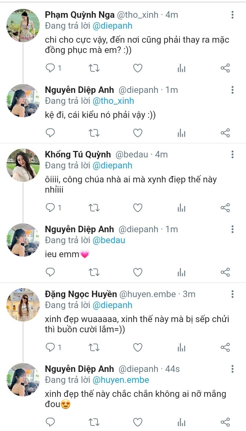Open more options for Phạm Quỳnh Nga's tweet

(232, 15)
